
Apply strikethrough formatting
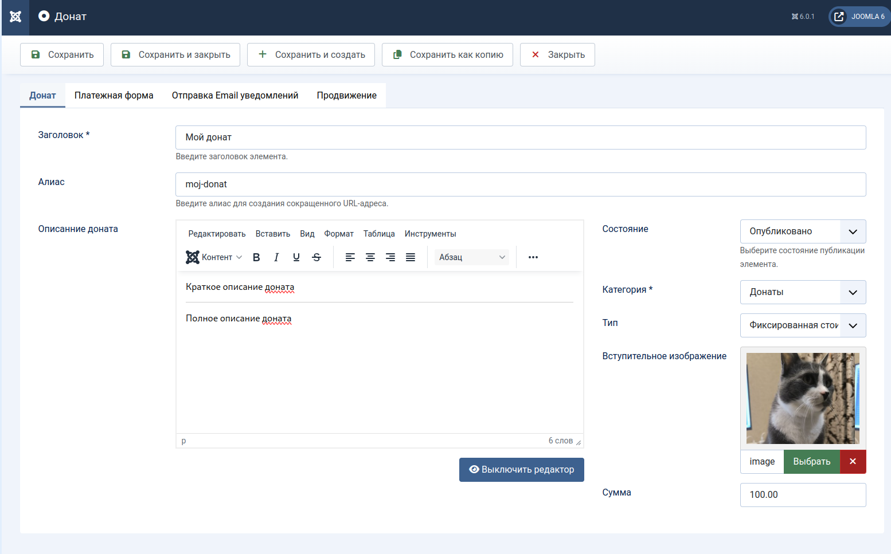coord(316,257)
